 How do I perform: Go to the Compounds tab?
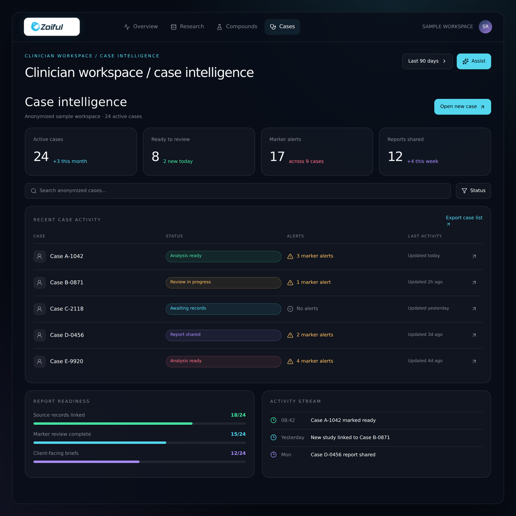(237, 27)
